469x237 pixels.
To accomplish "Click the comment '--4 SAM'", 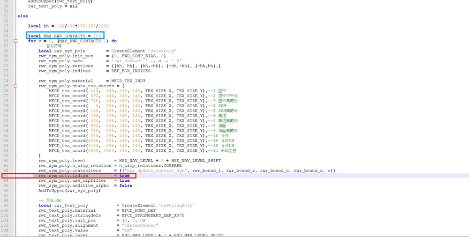I will pyautogui.click(x=218, y=106).
